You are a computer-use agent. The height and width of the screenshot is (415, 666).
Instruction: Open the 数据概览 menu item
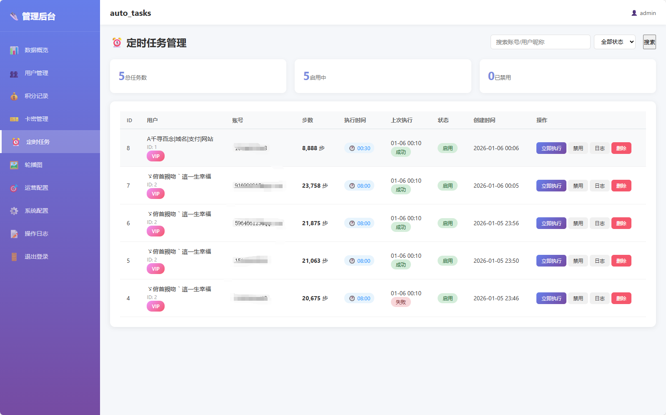click(50, 50)
